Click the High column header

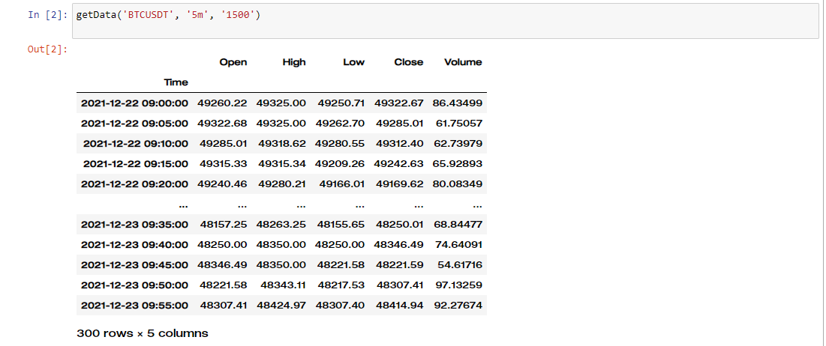point(294,62)
